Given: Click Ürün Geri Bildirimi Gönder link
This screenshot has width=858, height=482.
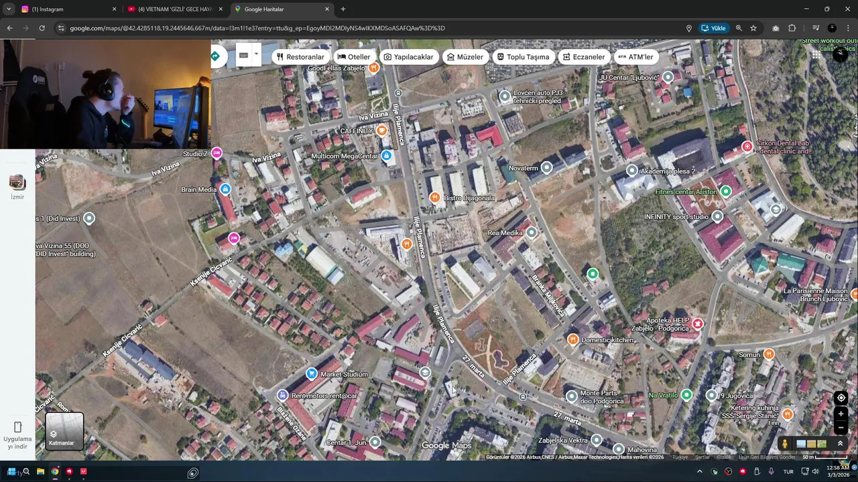Looking at the screenshot, I should (767, 457).
